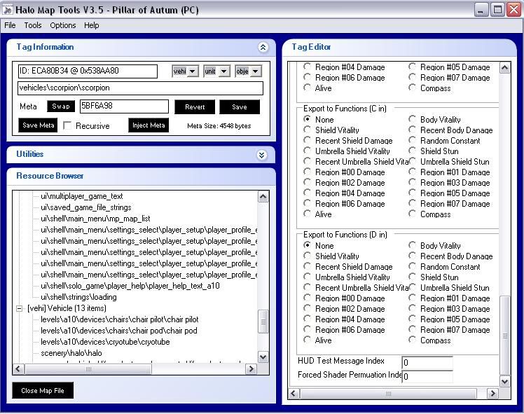Select Recent Body Damage in Export to Functions (D in)
The width and height of the screenshot is (524, 414).
(x=412, y=256)
